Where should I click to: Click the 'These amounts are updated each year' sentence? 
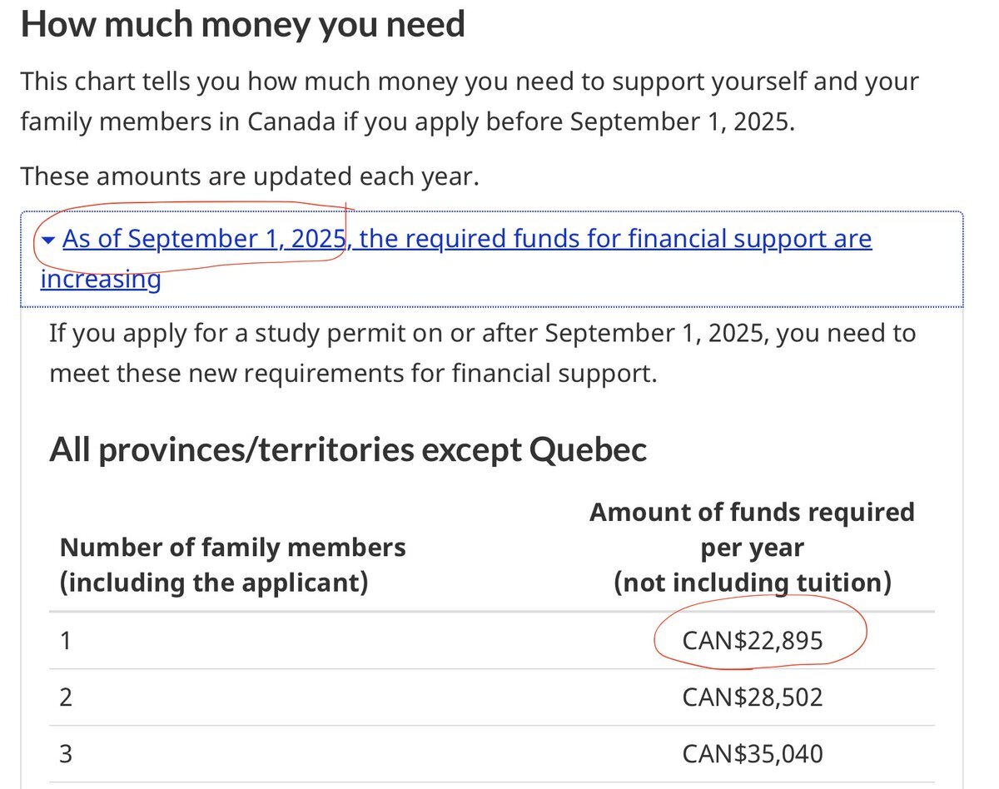coord(250,176)
